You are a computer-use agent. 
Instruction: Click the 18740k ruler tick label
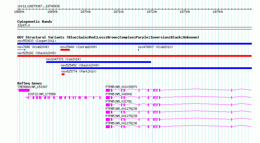[x=218, y=12]
